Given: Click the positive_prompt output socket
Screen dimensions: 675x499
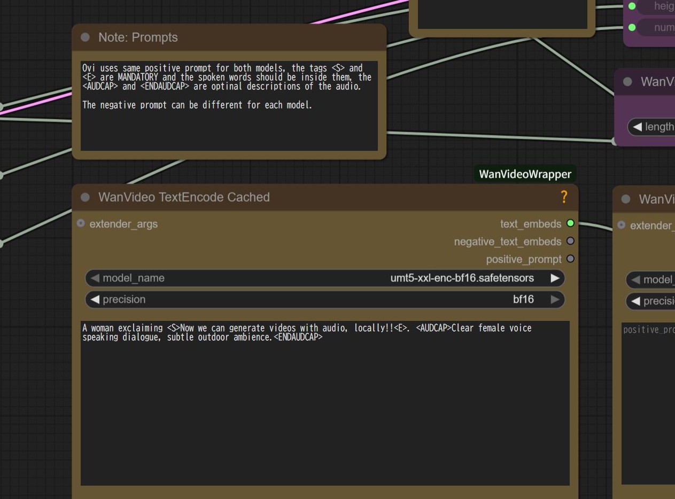Looking at the screenshot, I should (x=570, y=259).
